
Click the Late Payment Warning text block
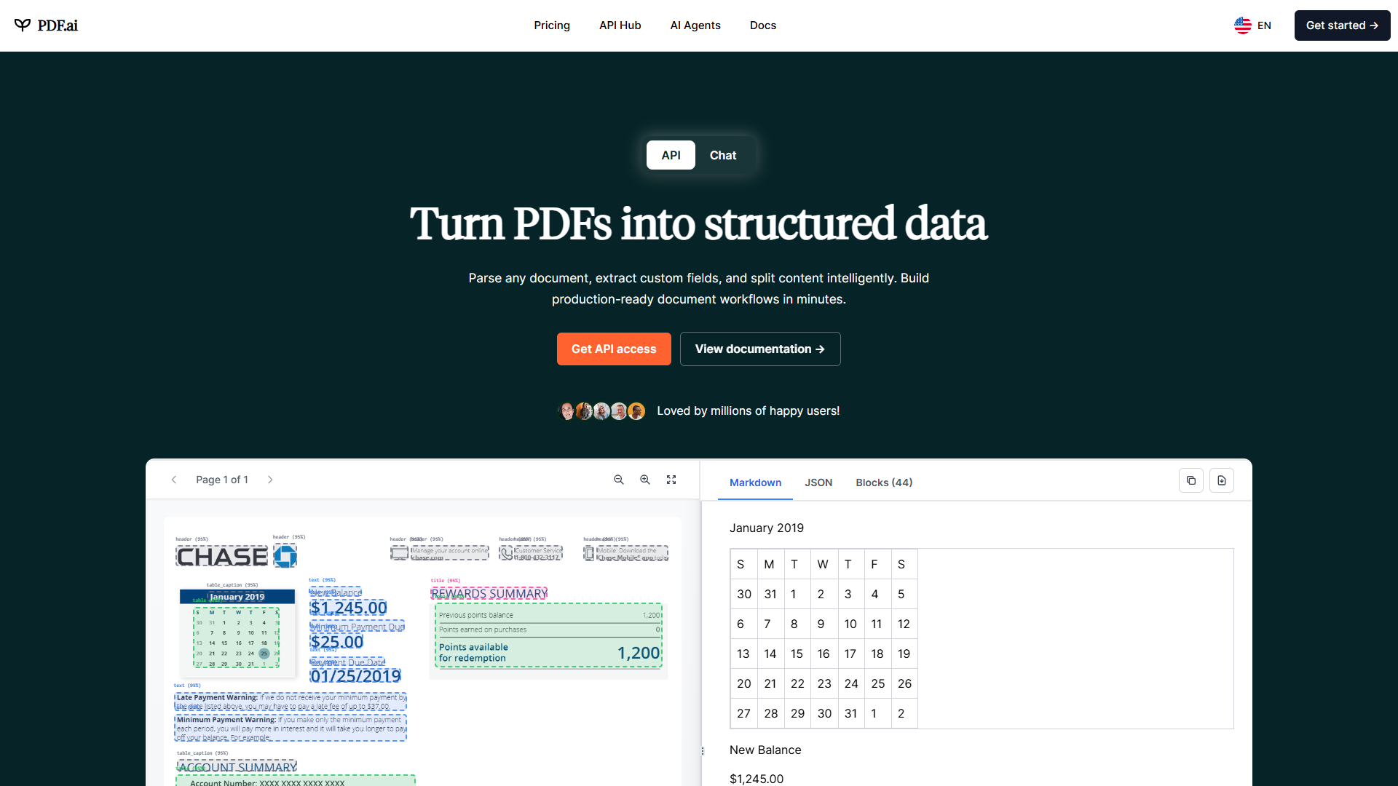[x=291, y=702]
